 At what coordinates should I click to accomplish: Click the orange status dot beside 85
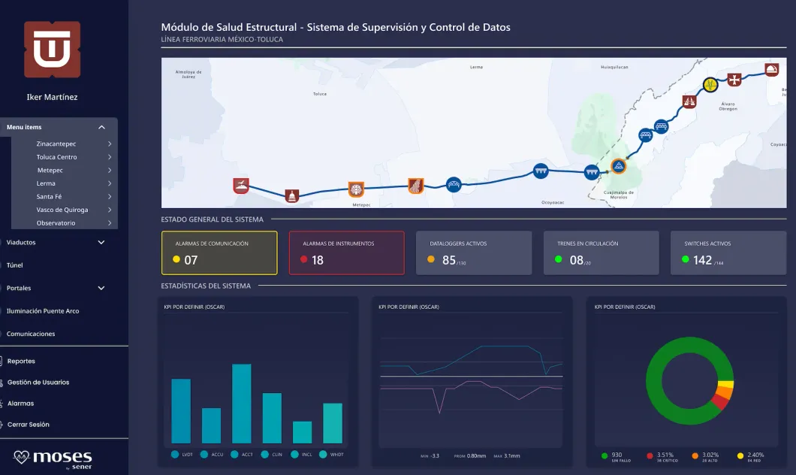tap(431, 259)
